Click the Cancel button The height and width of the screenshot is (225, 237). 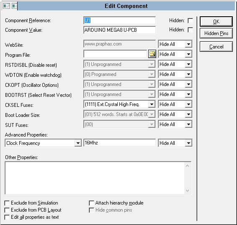(x=216, y=47)
